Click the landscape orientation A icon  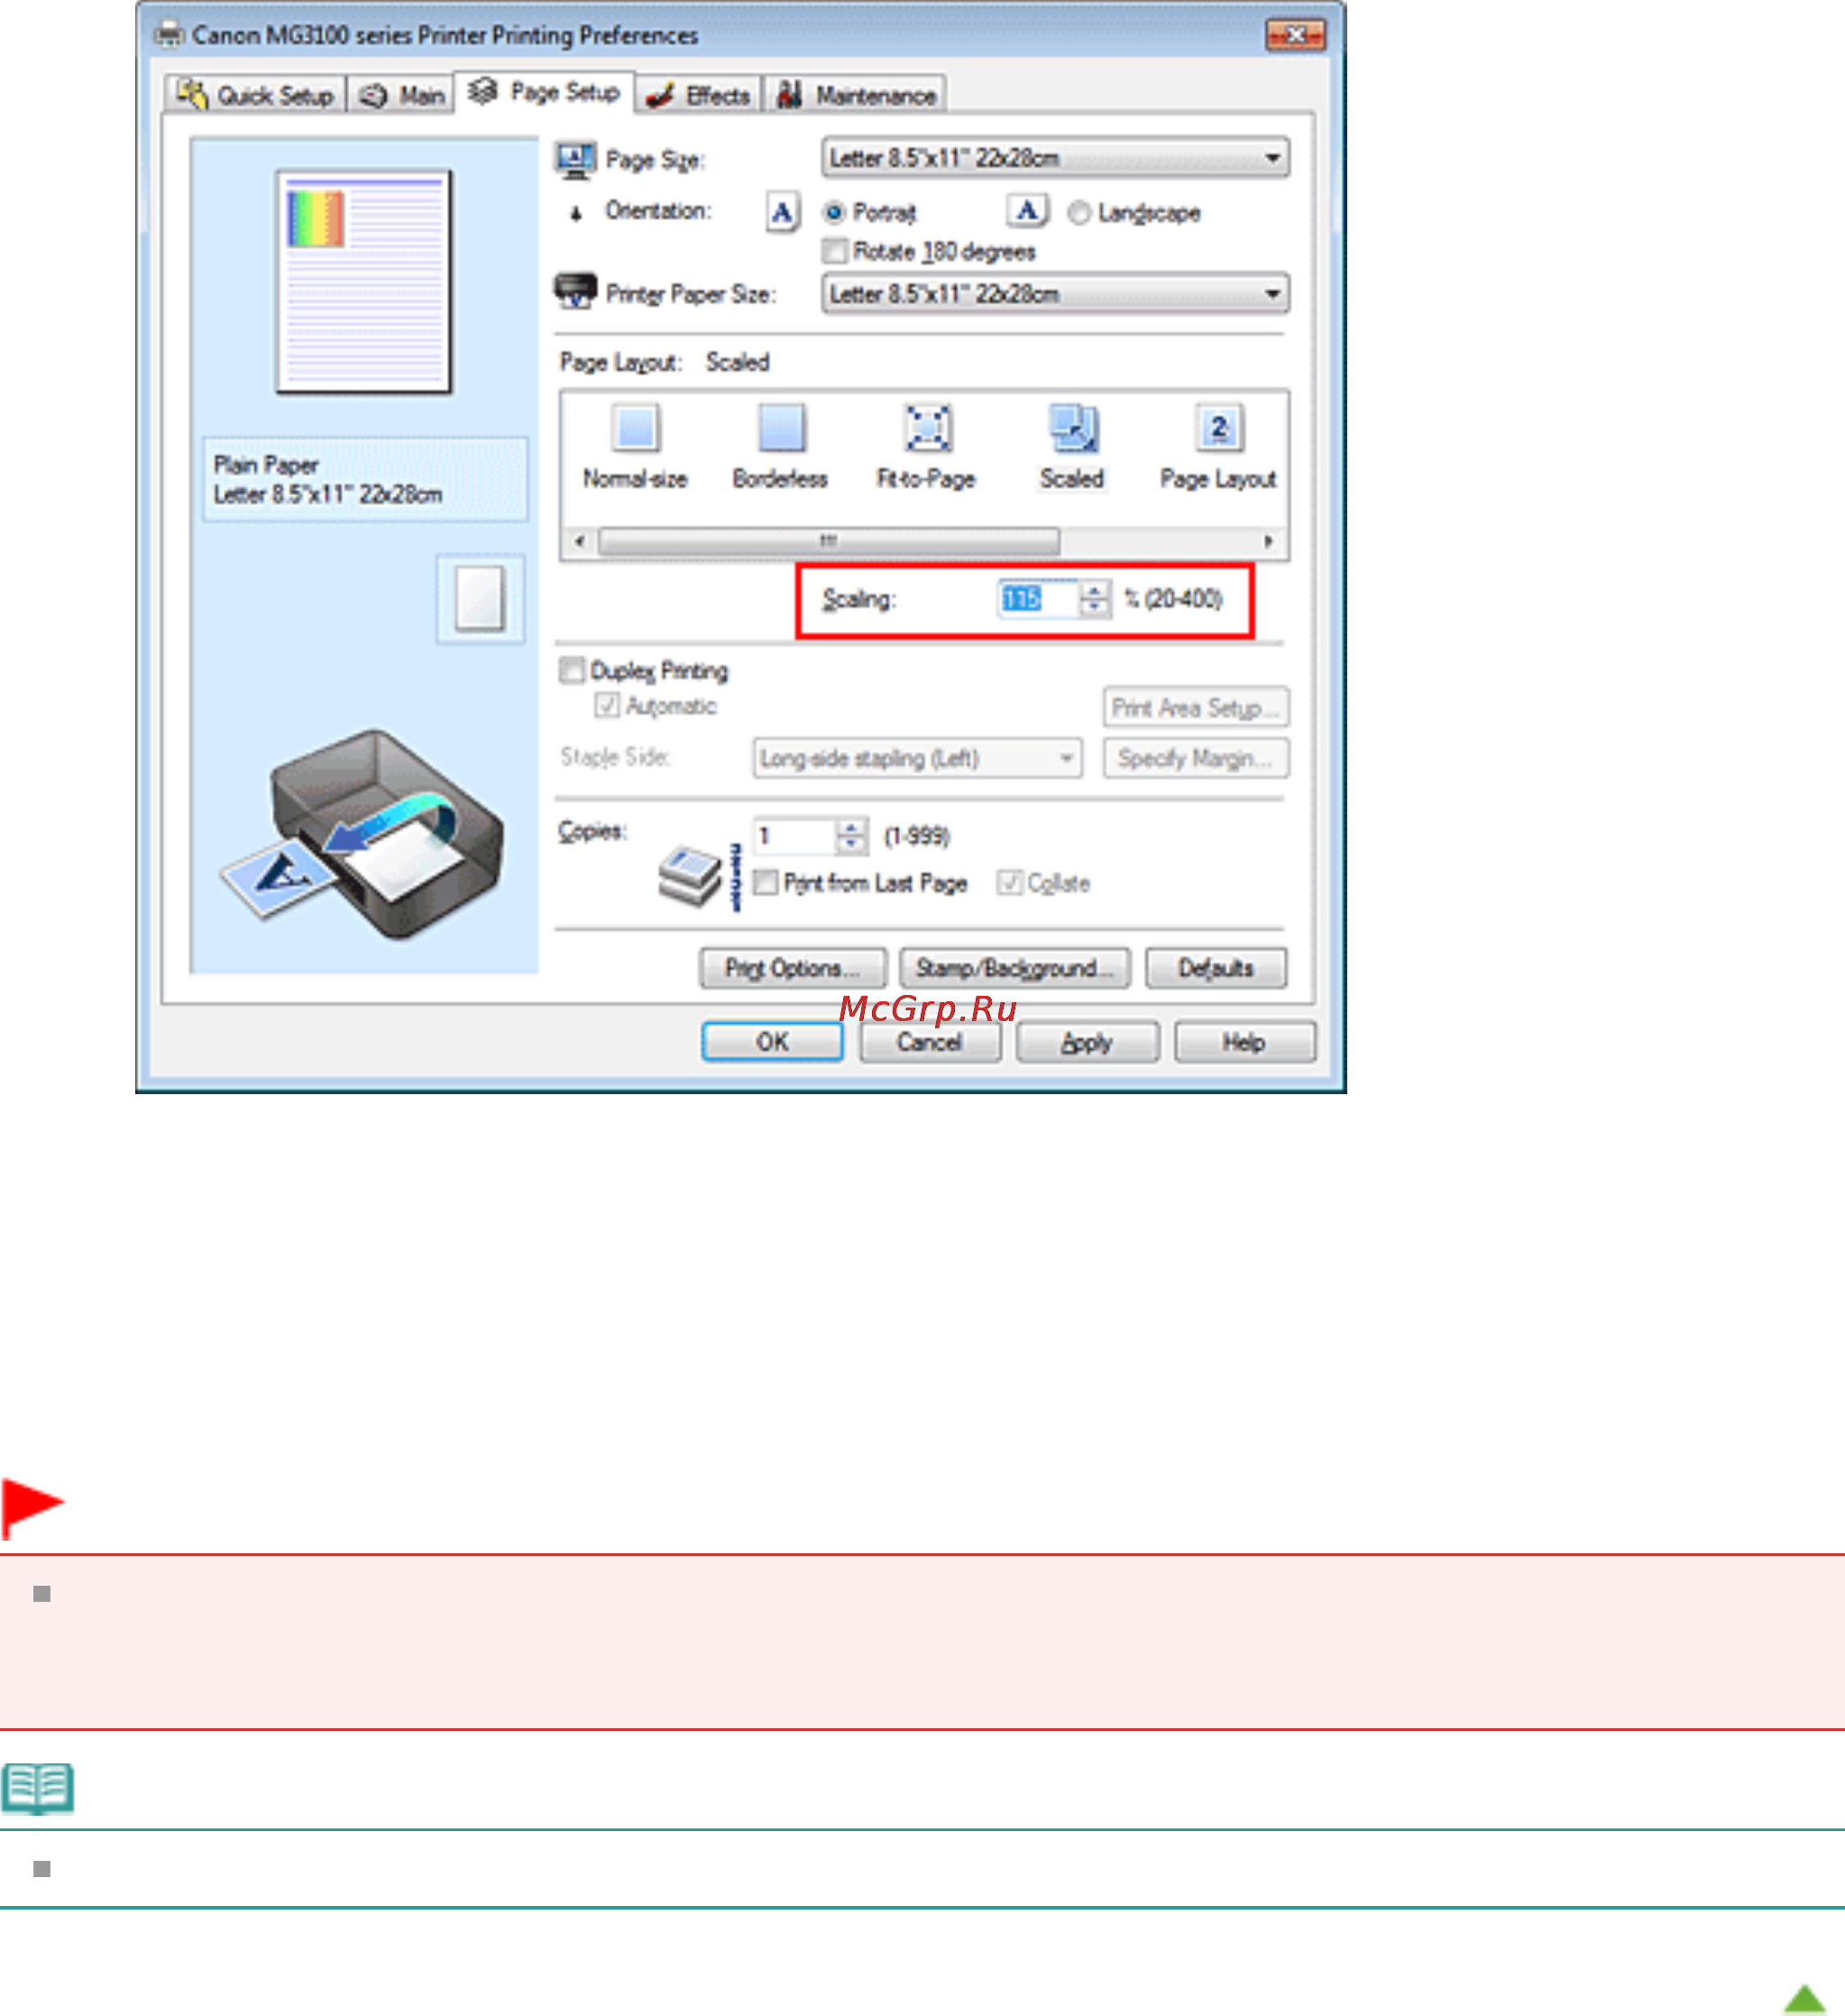[1027, 211]
